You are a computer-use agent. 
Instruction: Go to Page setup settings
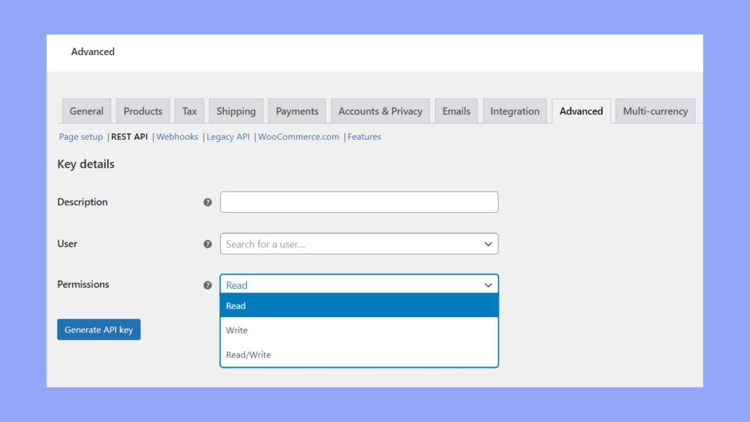[80, 136]
